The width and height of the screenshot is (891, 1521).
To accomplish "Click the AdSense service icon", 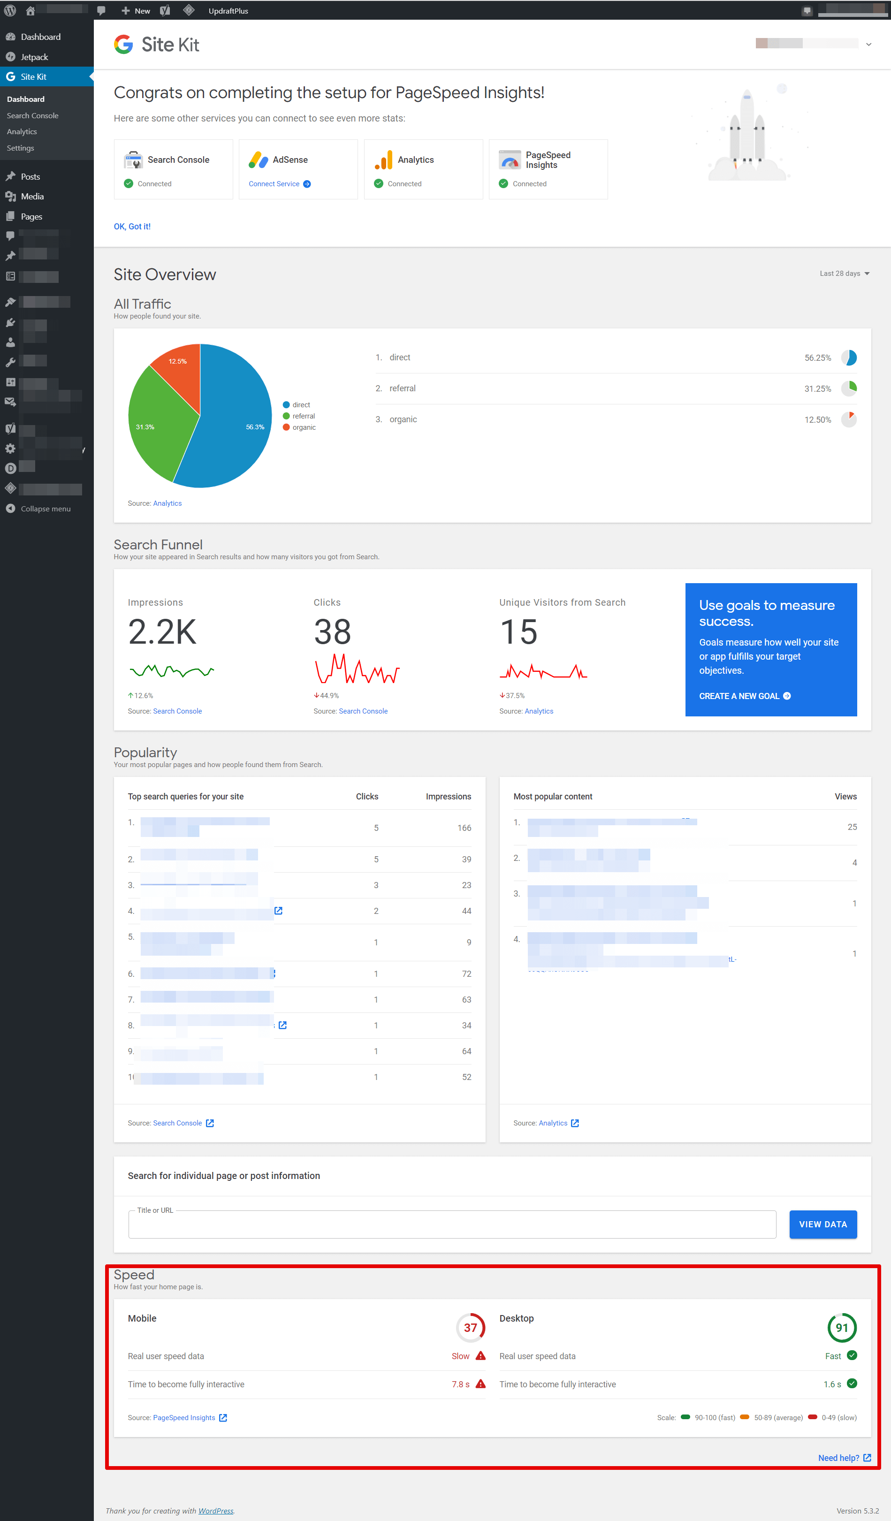I will point(258,160).
